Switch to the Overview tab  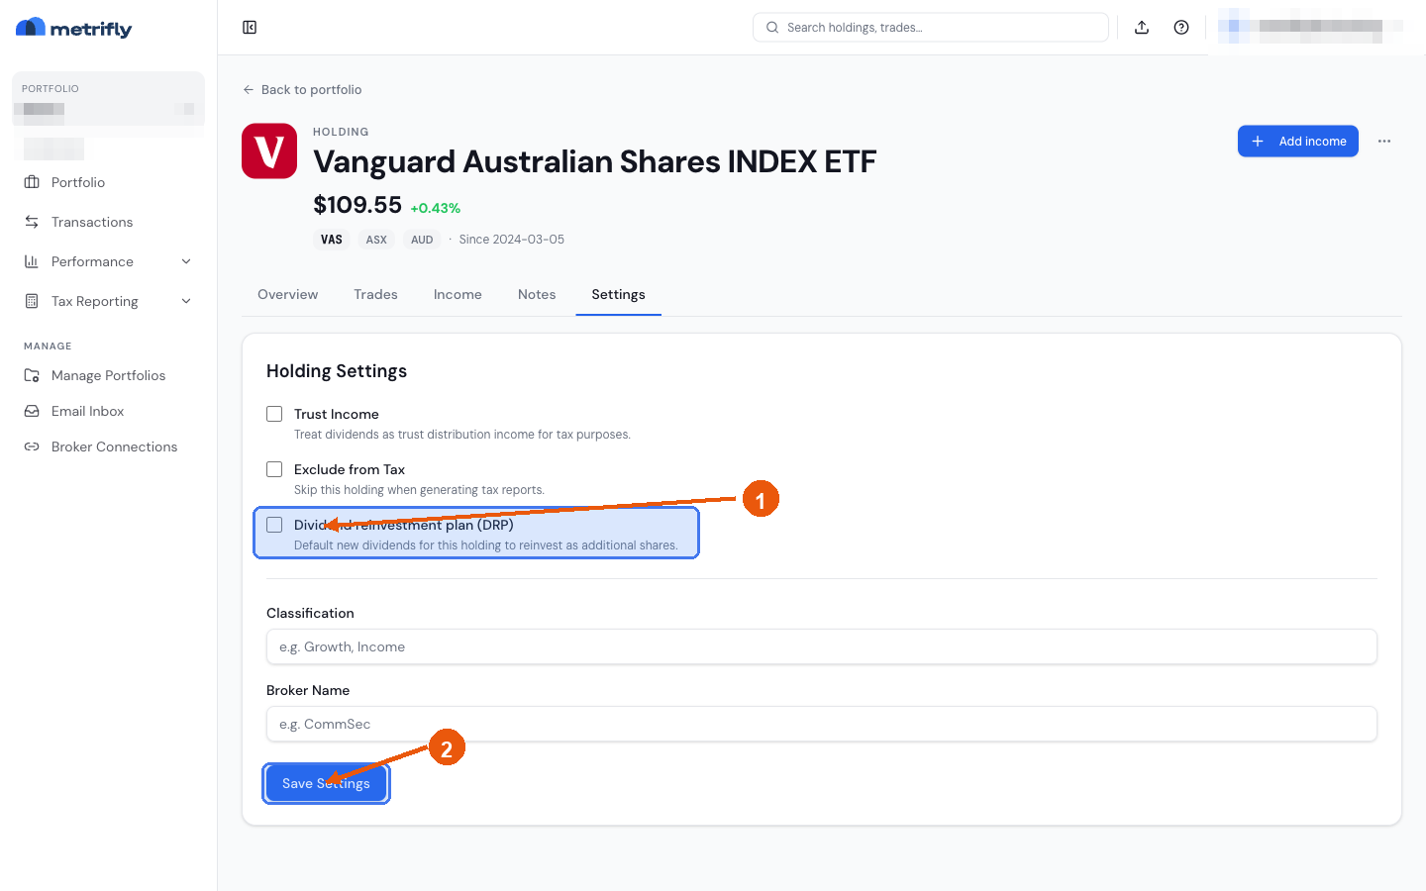[x=288, y=294]
